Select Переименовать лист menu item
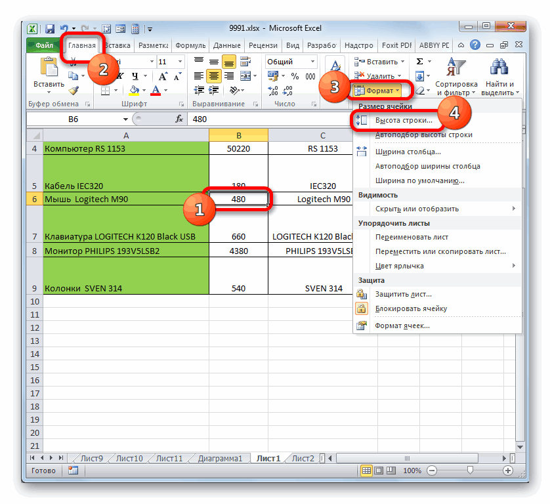This screenshot has width=550, height=504. pyautogui.click(x=437, y=238)
